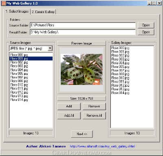Select Flora 003.jpg in Gallery Images
This screenshot has width=163, height=156.
[x=132, y=59]
